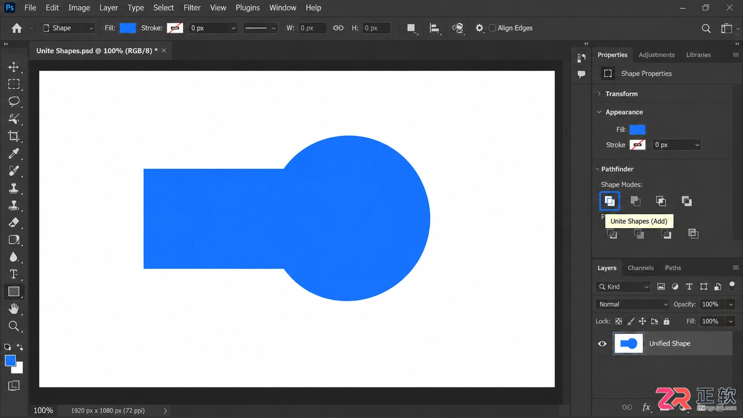Toggle the filter for type layers
This screenshot has width=743, height=418.
pyautogui.click(x=689, y=287)
